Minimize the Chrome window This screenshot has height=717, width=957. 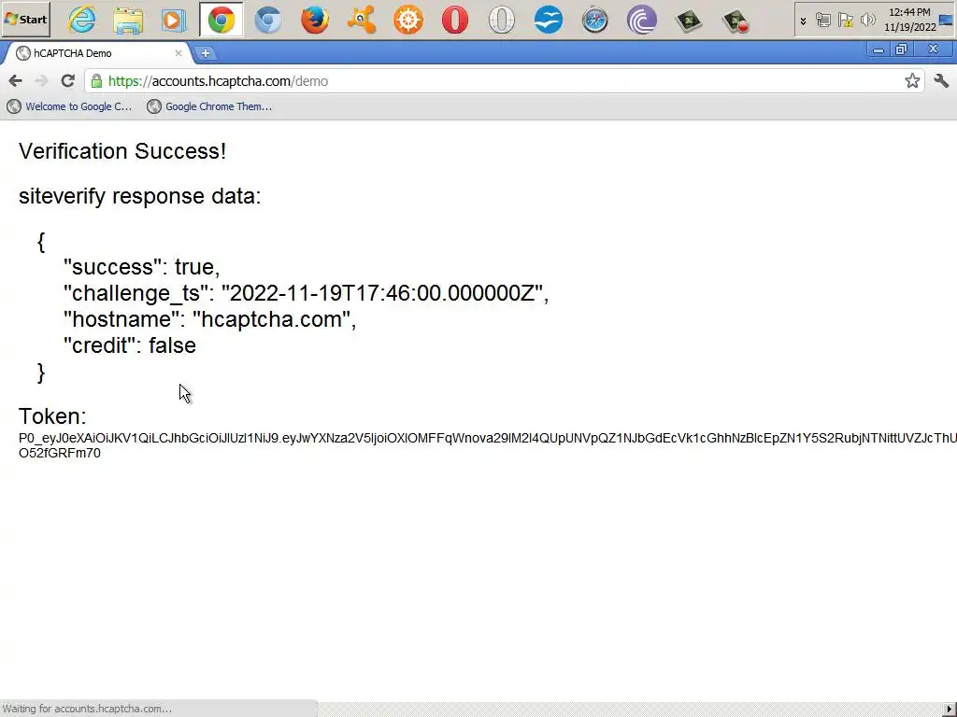click(878, 49)
